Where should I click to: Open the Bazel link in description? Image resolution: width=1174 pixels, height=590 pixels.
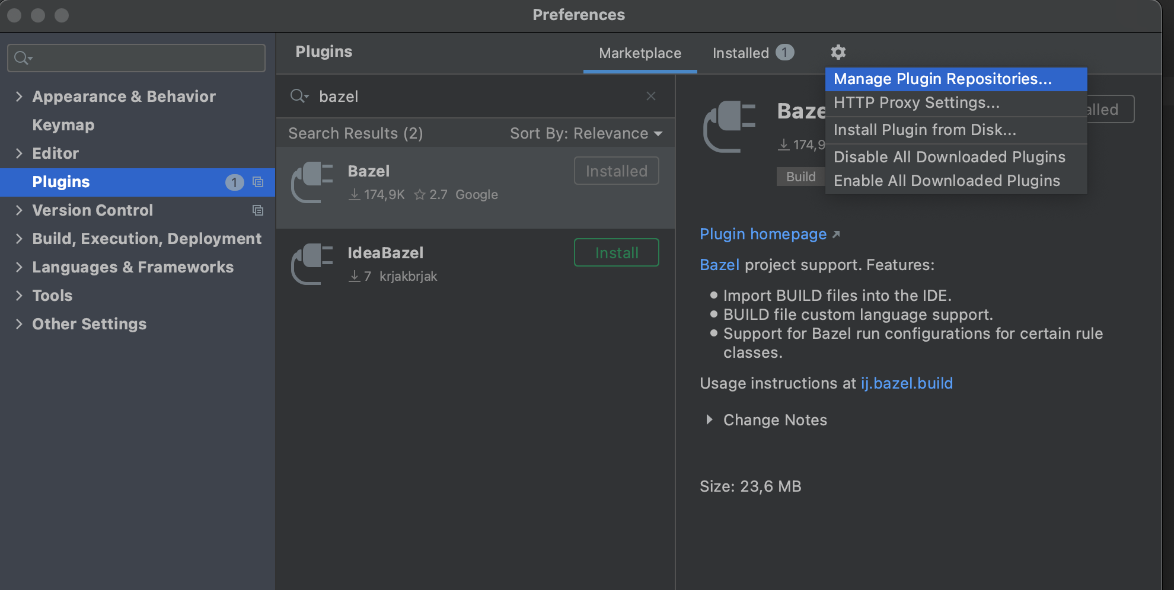[x=719, y=265]
